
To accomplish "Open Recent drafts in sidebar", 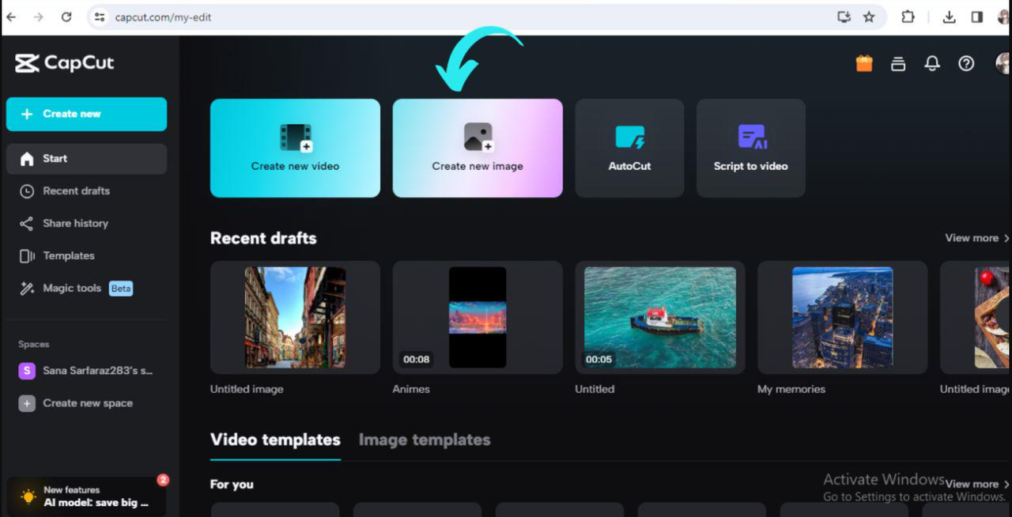I will coord(76,191).
